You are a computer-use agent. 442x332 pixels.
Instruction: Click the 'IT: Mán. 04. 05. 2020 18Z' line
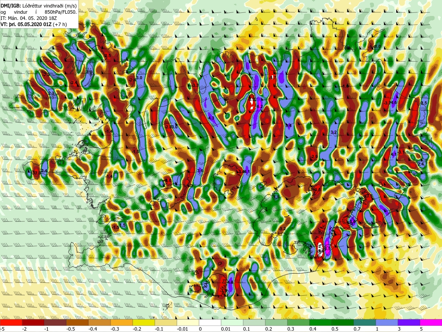coord(29,18)
